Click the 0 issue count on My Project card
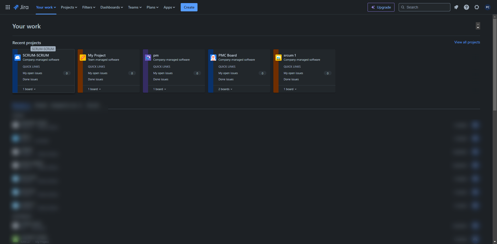This screenshot has height=244, width=497. [x=132, y=73]
